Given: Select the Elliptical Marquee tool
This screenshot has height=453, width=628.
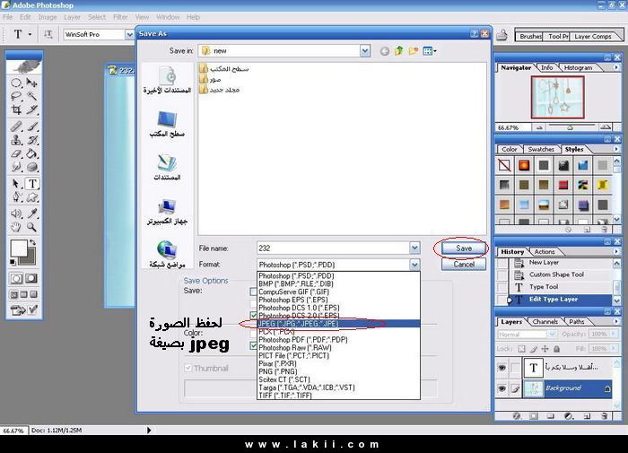Looking at the screenshot, I should (x=16, y=83).
